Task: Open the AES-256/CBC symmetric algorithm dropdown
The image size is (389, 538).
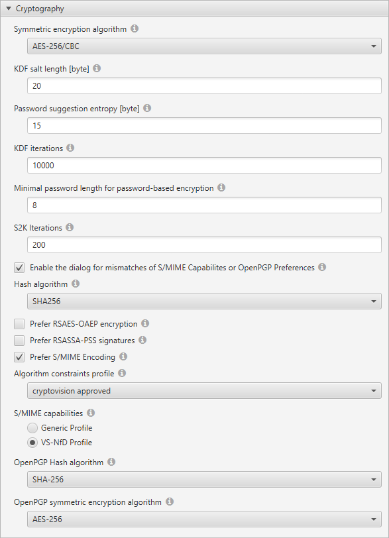Action: click(x=204, y=46)
